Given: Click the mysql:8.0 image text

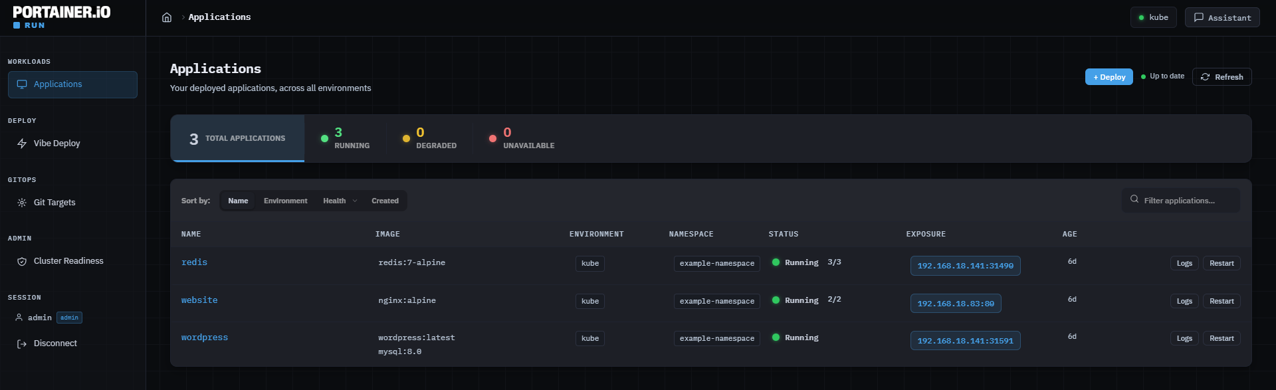Looking at the screenshot, I should pyautogui.click(x=400, y=351).
